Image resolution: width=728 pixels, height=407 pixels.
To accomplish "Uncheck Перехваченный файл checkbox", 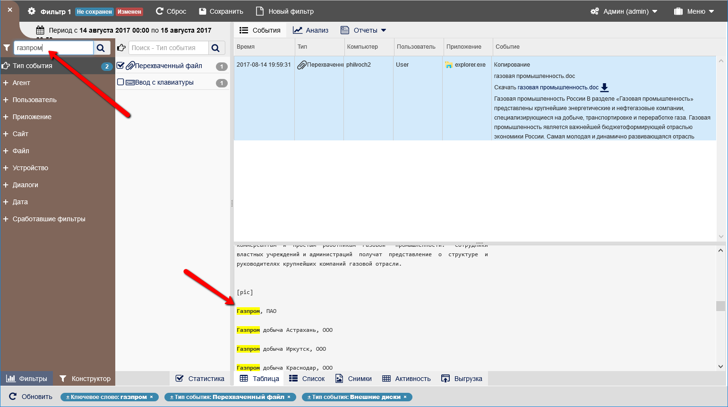I will (x=120, y=66).
